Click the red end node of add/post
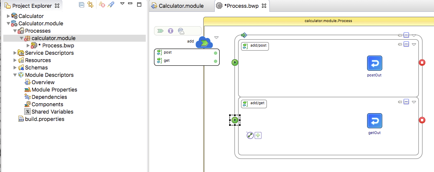The height and width of the screenshot is (172, 434). click(x=422, y=63)
